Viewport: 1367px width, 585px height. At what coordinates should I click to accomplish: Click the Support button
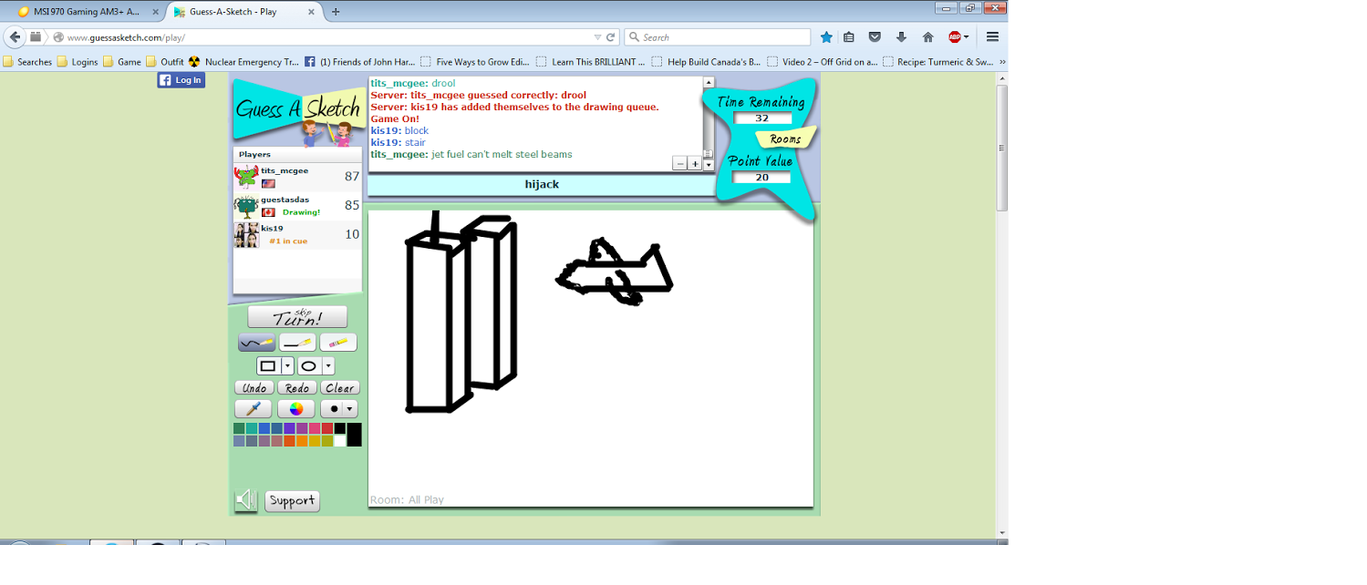(292, 500)
